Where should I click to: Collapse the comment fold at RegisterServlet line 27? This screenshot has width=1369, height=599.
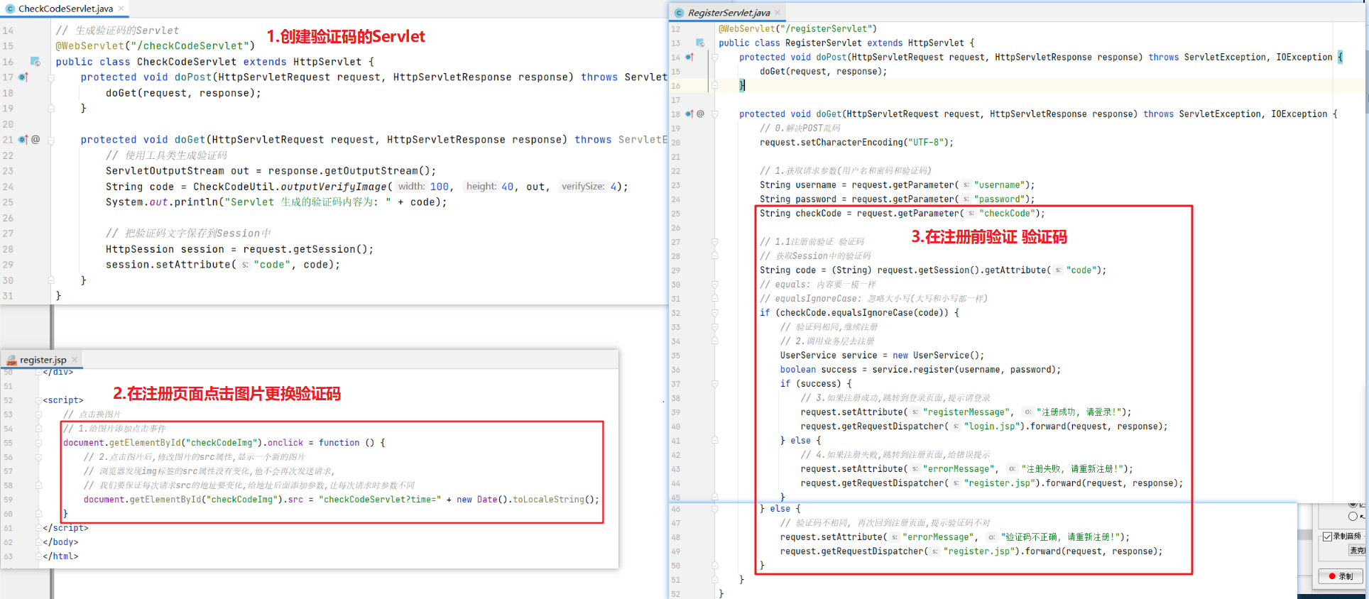point(715,242)
